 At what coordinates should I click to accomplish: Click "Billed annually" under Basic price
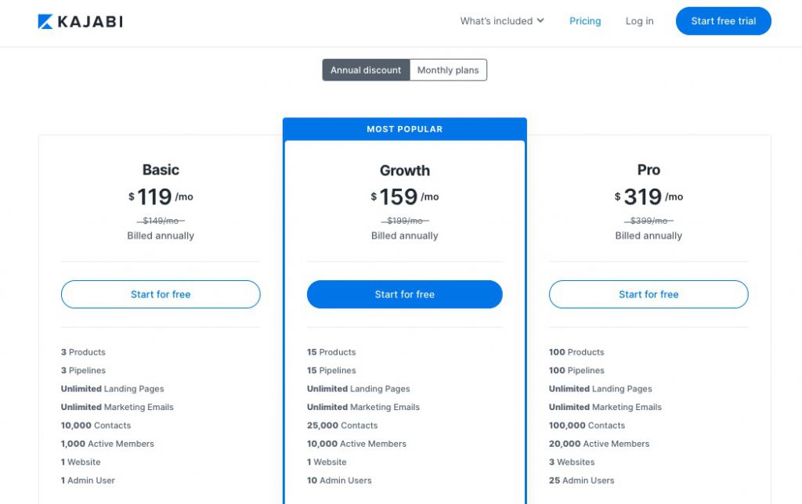161,236
